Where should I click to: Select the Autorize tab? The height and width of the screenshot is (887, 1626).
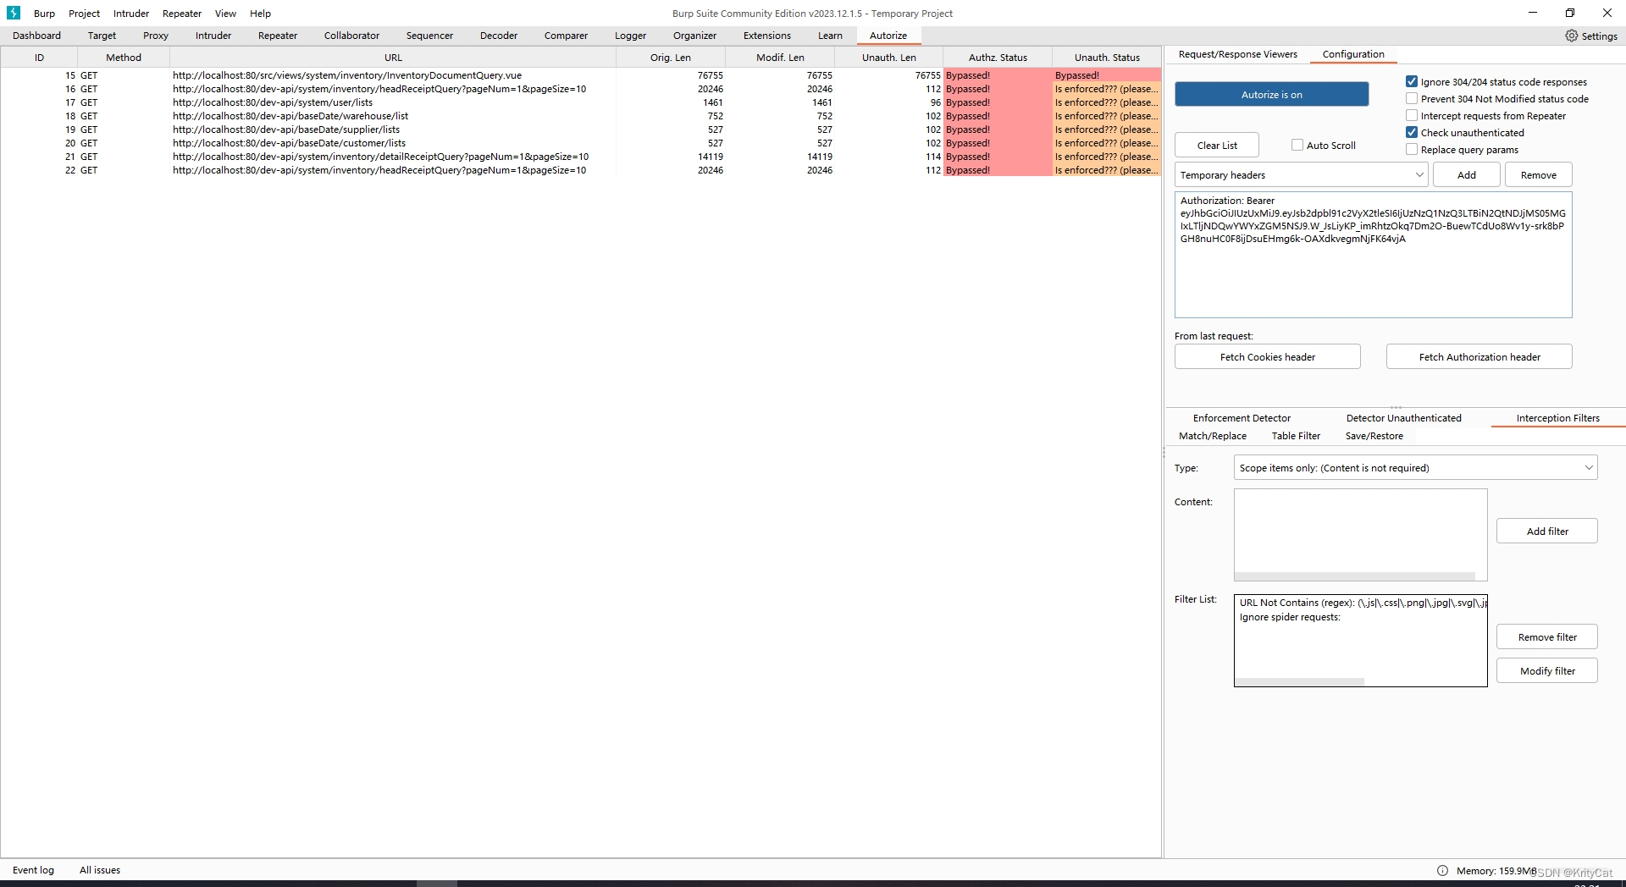(x=888, y=36)
